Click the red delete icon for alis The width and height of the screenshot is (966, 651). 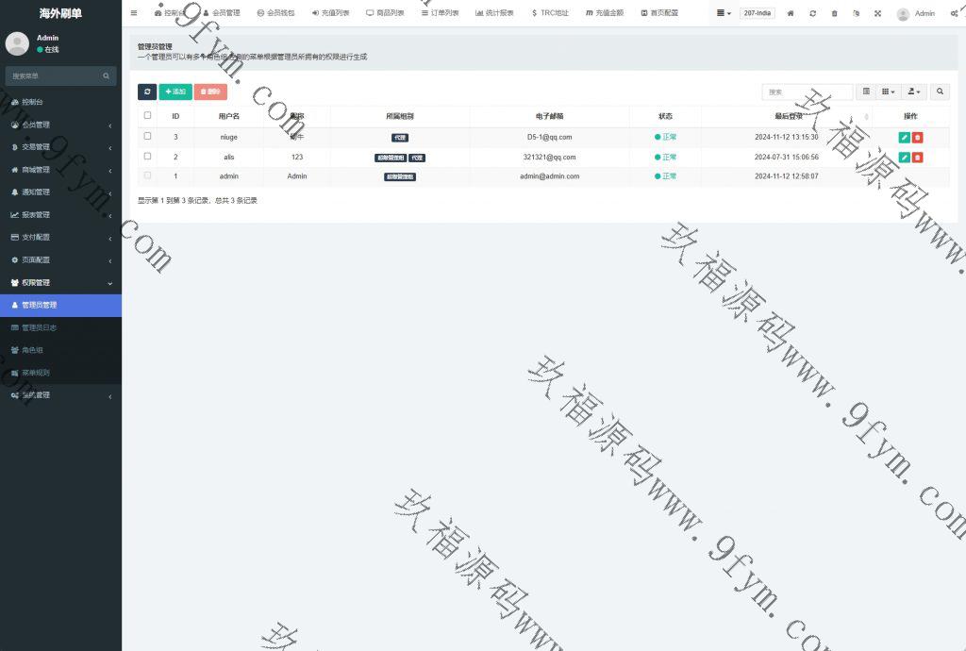(x=918, y=157)
